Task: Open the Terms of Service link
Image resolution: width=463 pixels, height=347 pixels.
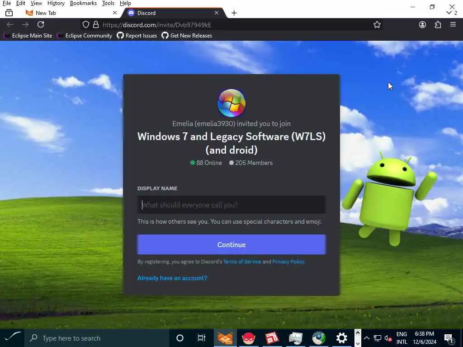Action: (242, 262)
